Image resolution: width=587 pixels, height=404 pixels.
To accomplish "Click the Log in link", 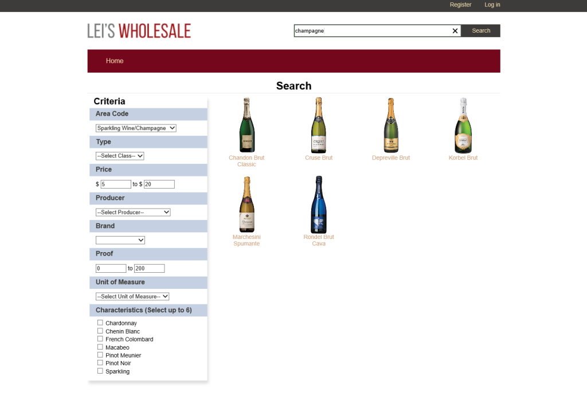I will pyautogui.click(x=492, y=5).
